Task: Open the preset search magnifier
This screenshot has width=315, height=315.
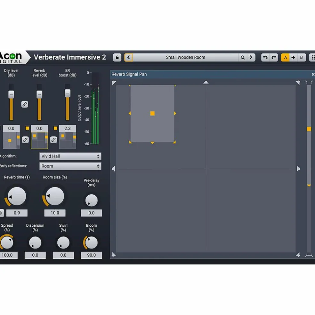Action: click(243, 57)
